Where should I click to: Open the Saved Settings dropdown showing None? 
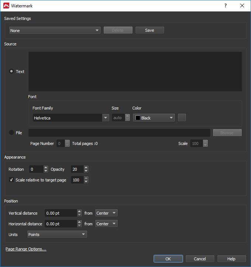[x=55, y=30]
